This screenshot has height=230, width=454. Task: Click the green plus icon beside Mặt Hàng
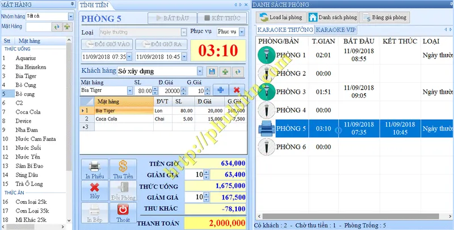(x=67, y=27)
